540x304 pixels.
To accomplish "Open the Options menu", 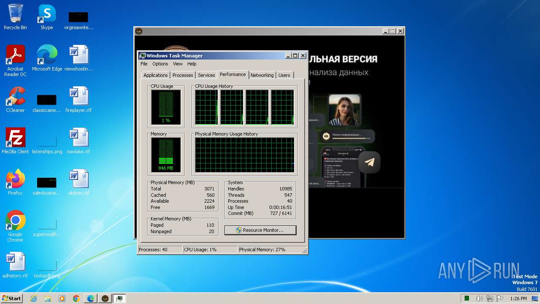I will [160, 64].
